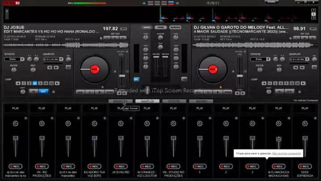
Task: Open the EFFECTS tab
Action: point(173,101)
